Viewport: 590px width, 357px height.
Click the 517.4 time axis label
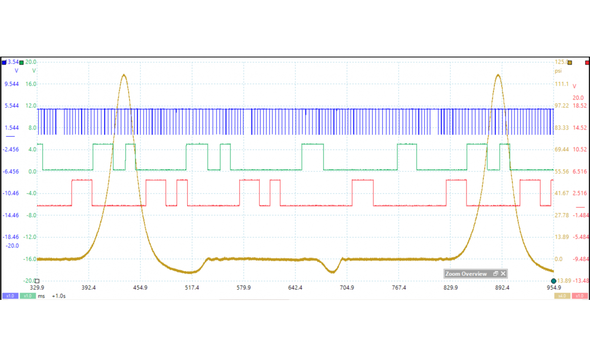(x=192, y=288)
